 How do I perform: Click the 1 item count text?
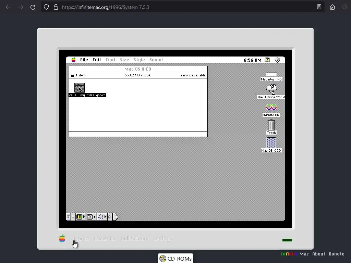[x=81, y=75]
